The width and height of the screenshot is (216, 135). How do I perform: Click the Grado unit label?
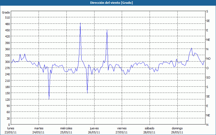tap(6, 12)
